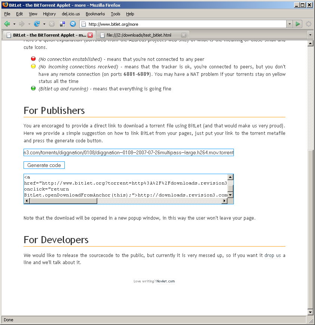This screenshot has width=315, height=325.
Task: Click the window resize grip in status bar
Action: point(311,321)
